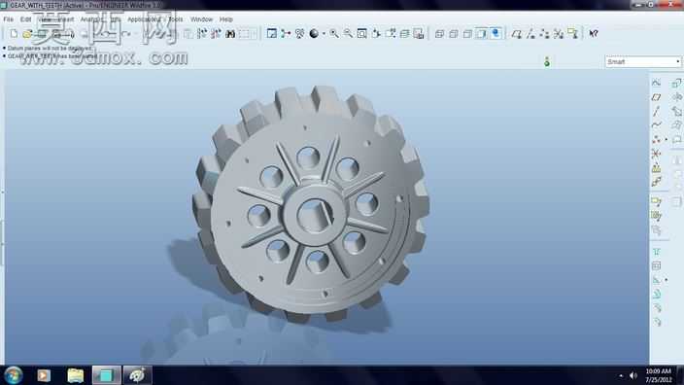The height and width of the screenshot is (385, 684).
Task: Expand the Datum Point flyout arrow
Action: point(667,140)
